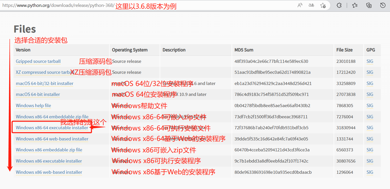Click the Files heading
Image resolution: width=390 pixels, height=189 pixels.
click(25, 29)
